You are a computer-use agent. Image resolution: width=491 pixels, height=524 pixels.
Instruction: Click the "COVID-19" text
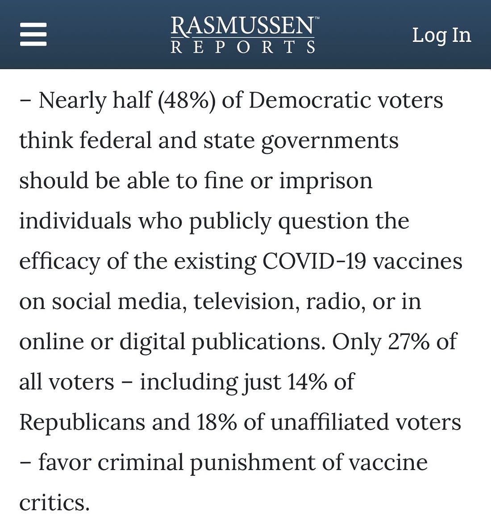click(314, 261)
